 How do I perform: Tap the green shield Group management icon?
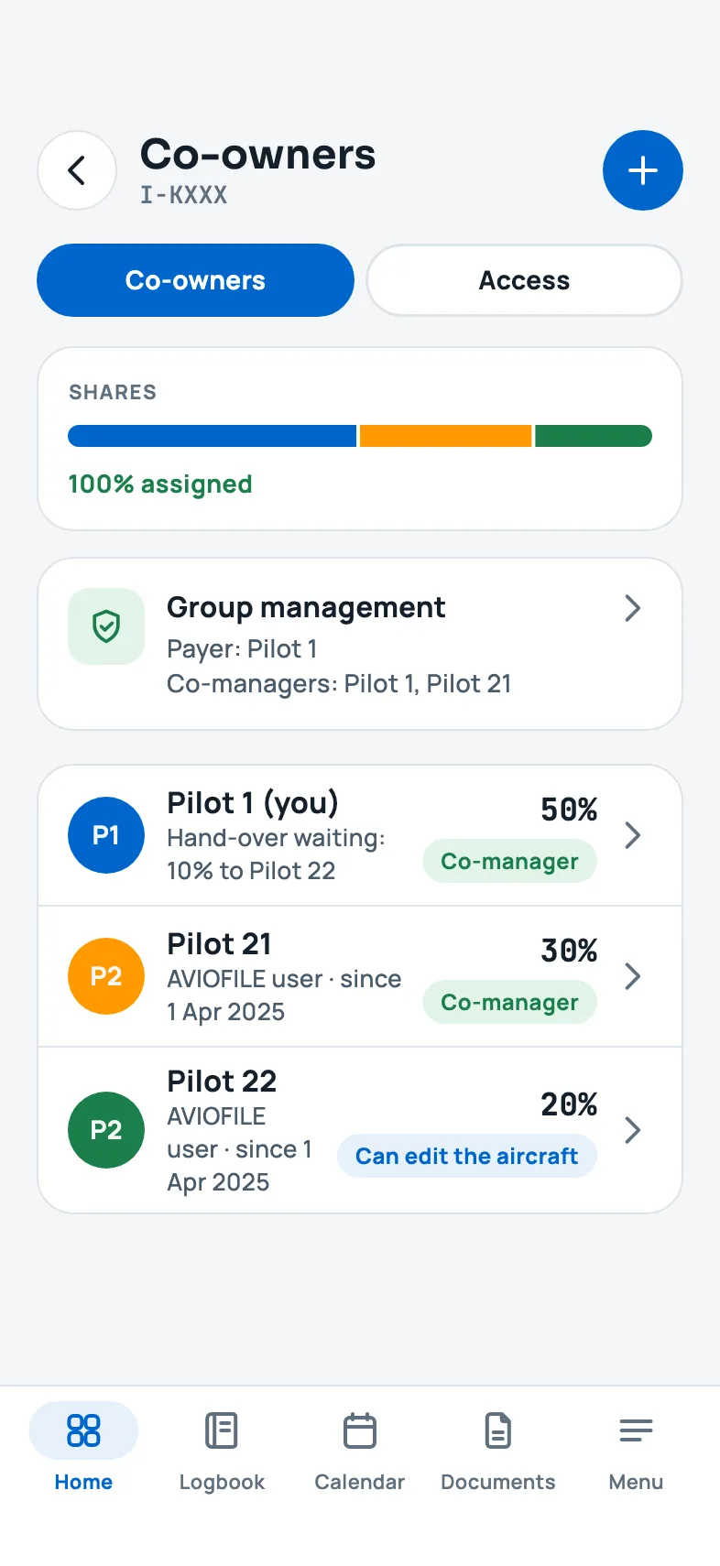(x=106, y=626)
